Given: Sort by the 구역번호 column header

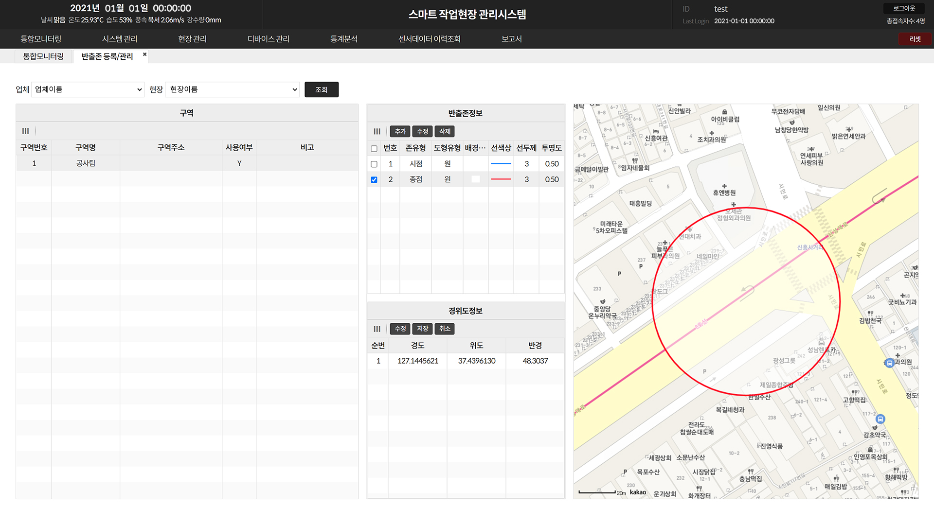Looking at the screenshot, I should point(34,148).
